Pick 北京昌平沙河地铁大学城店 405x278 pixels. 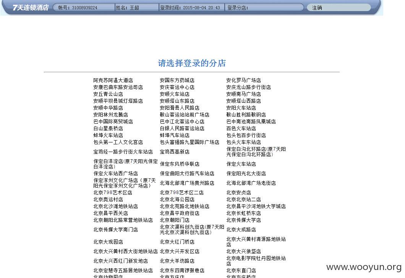[256, 206]
